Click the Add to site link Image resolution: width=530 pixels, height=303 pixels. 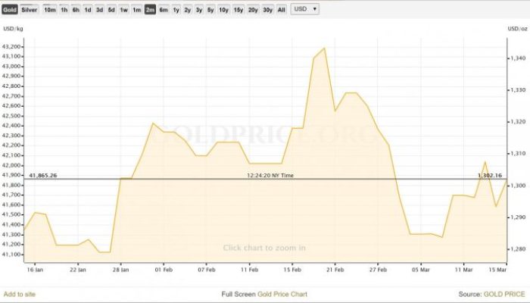[19, 293]
